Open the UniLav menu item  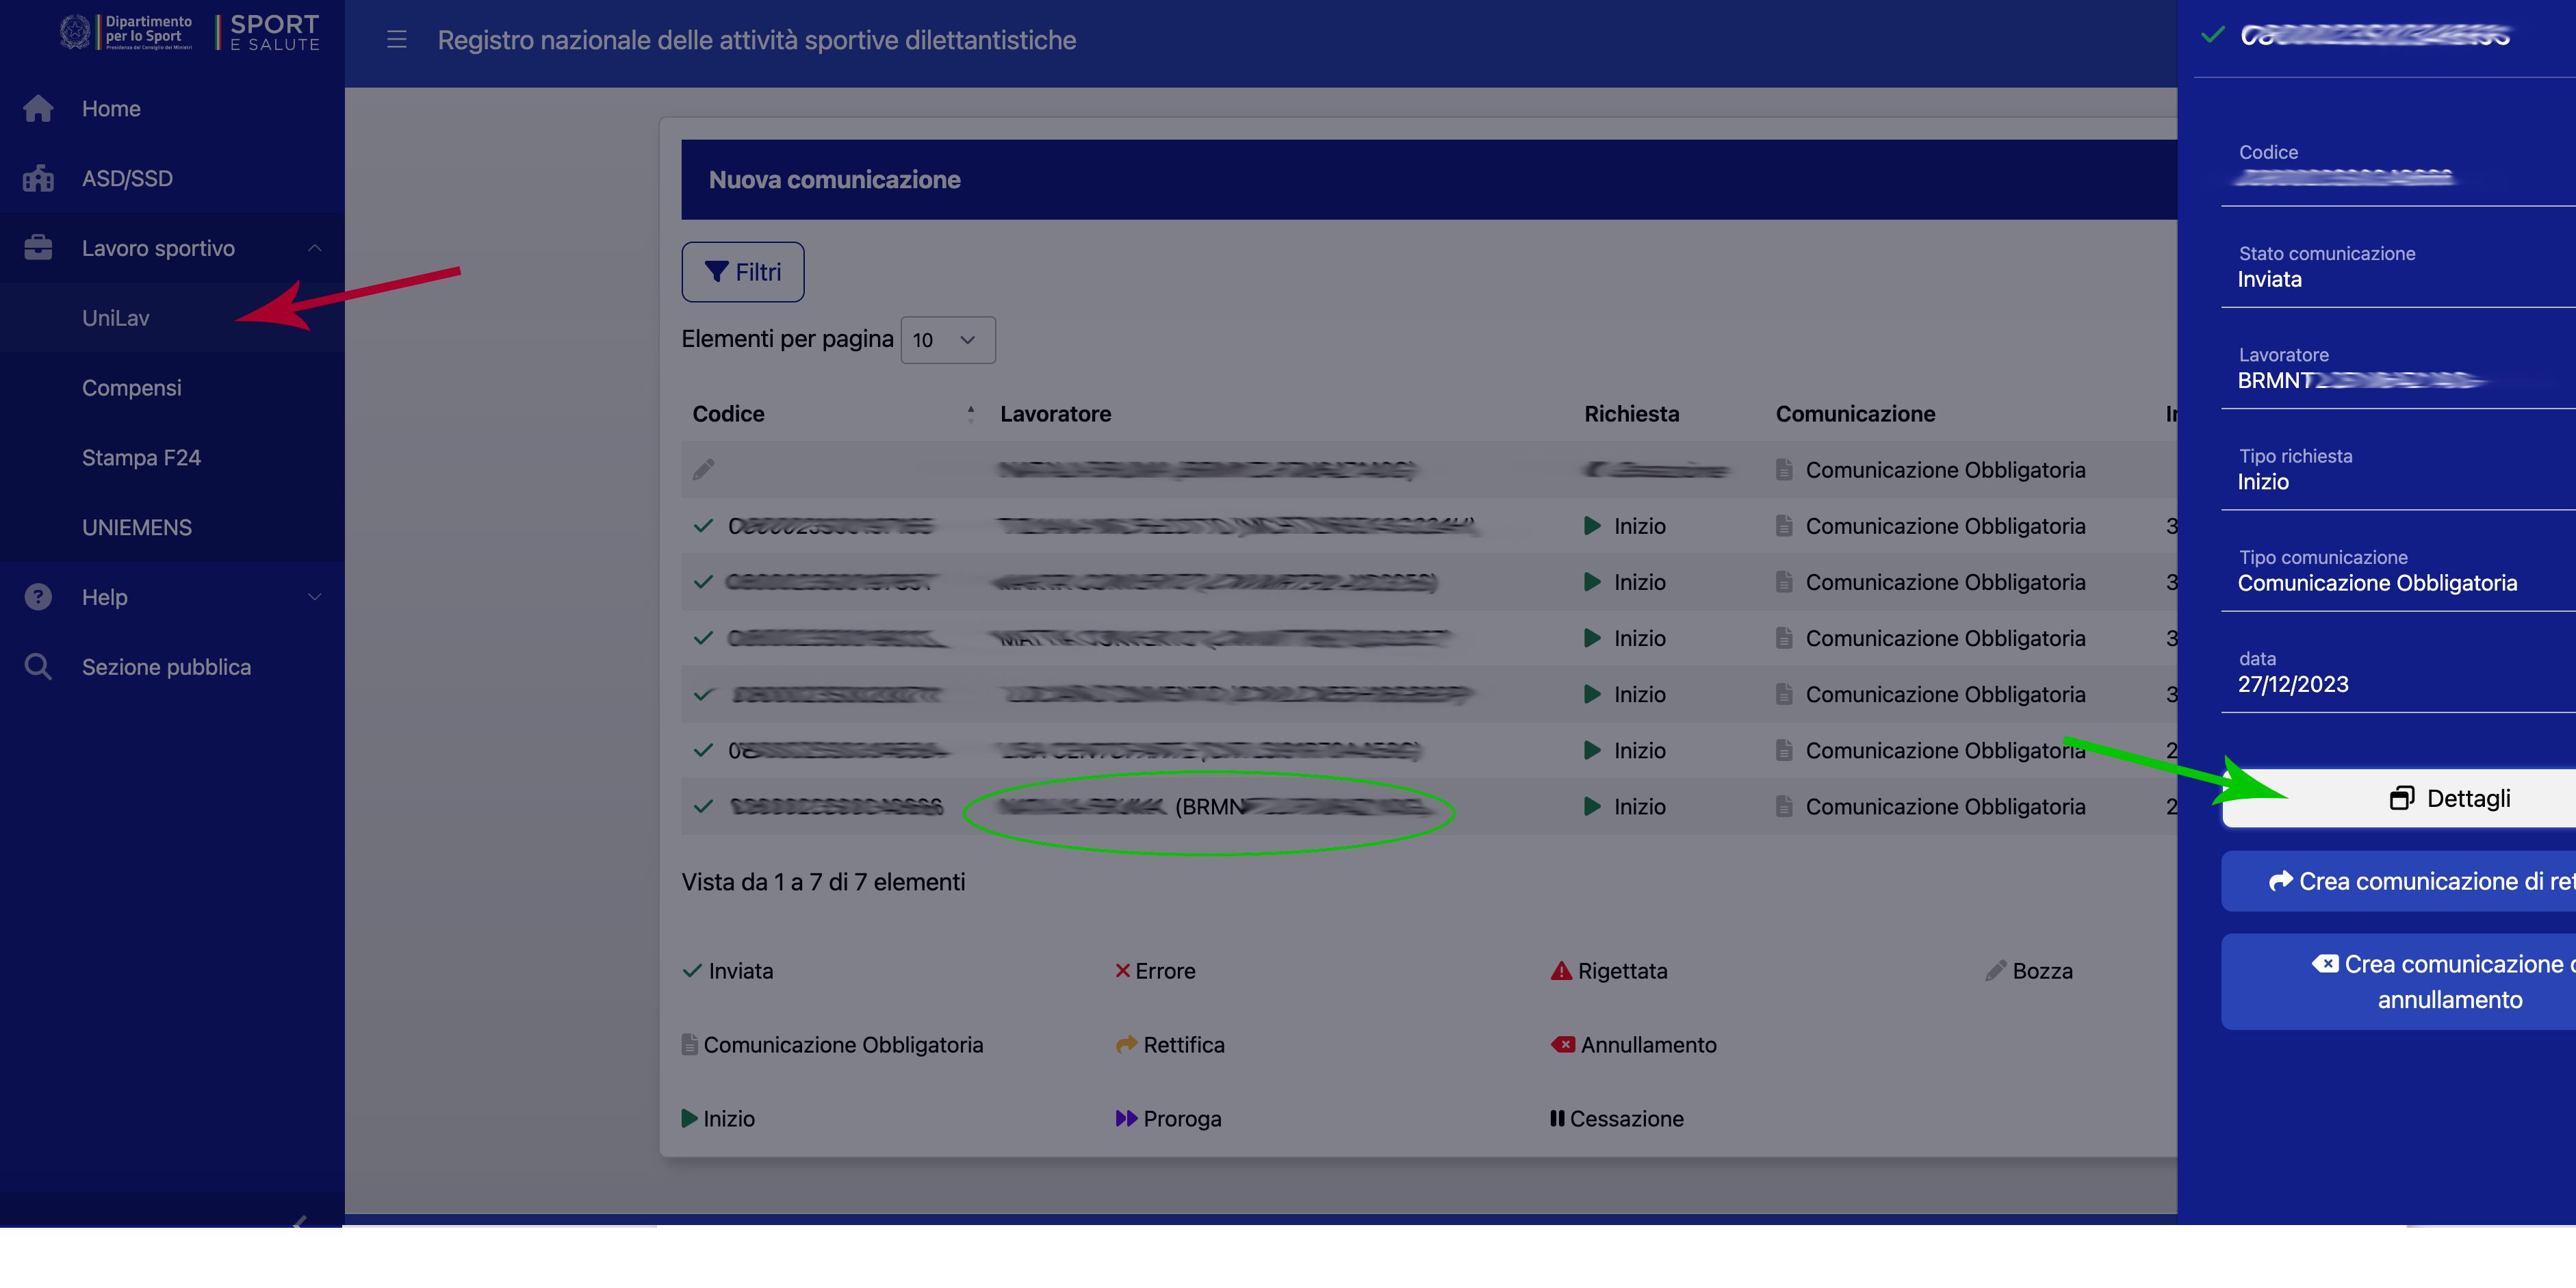click(x=116, y=318)
